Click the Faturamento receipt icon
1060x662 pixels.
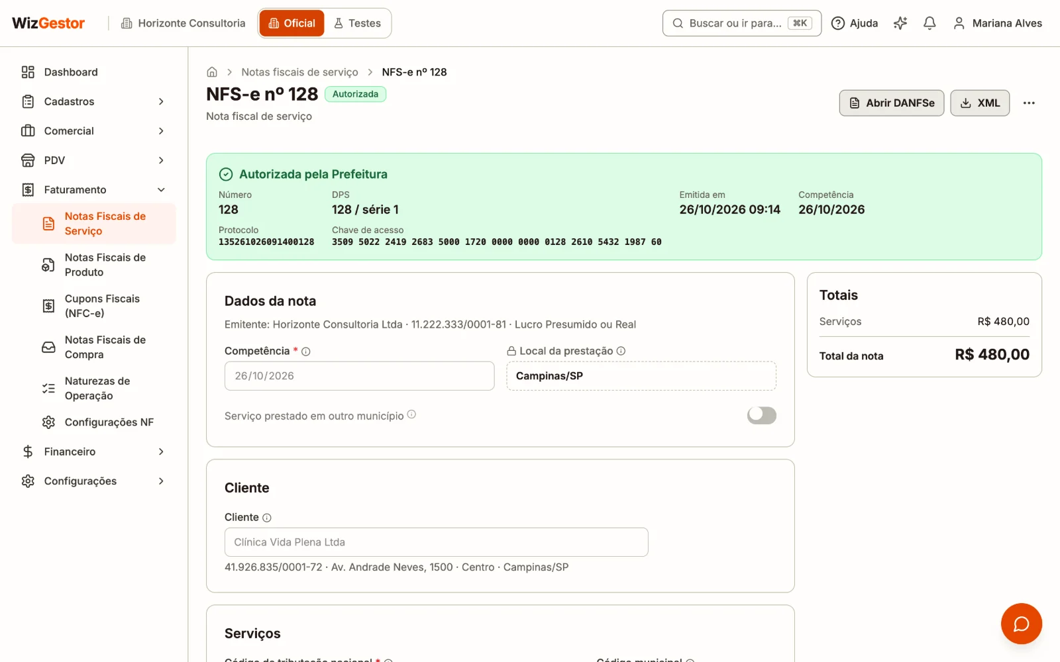pos(28,190)
